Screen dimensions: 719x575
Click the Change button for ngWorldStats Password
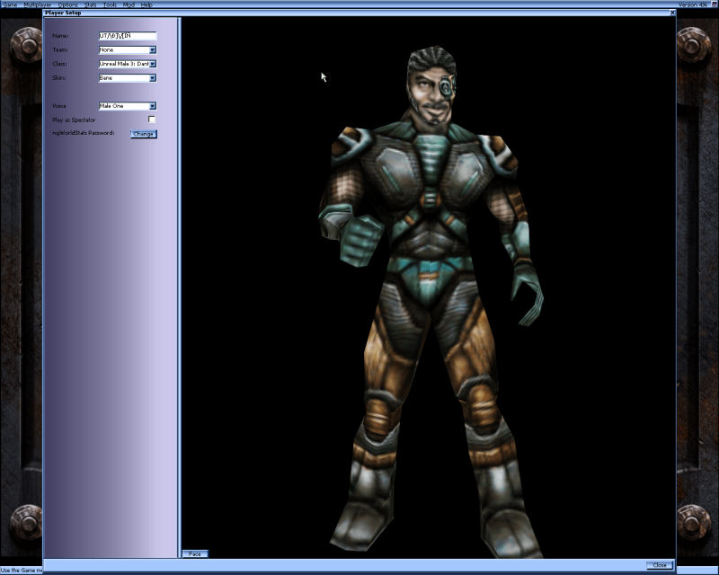point(145,134)
